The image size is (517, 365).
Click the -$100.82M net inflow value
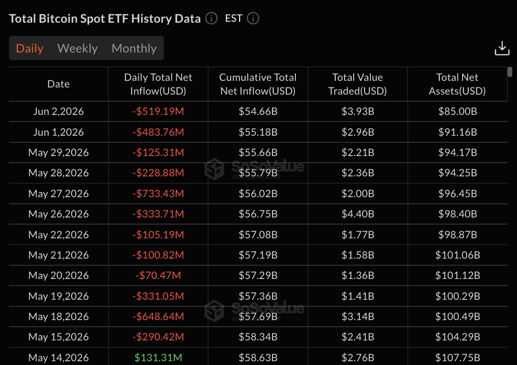pyautogui.click(x=158, y=255)
